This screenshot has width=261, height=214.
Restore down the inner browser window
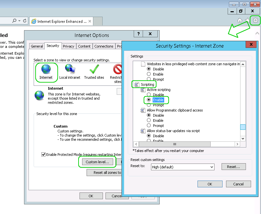tap(240, 11)
